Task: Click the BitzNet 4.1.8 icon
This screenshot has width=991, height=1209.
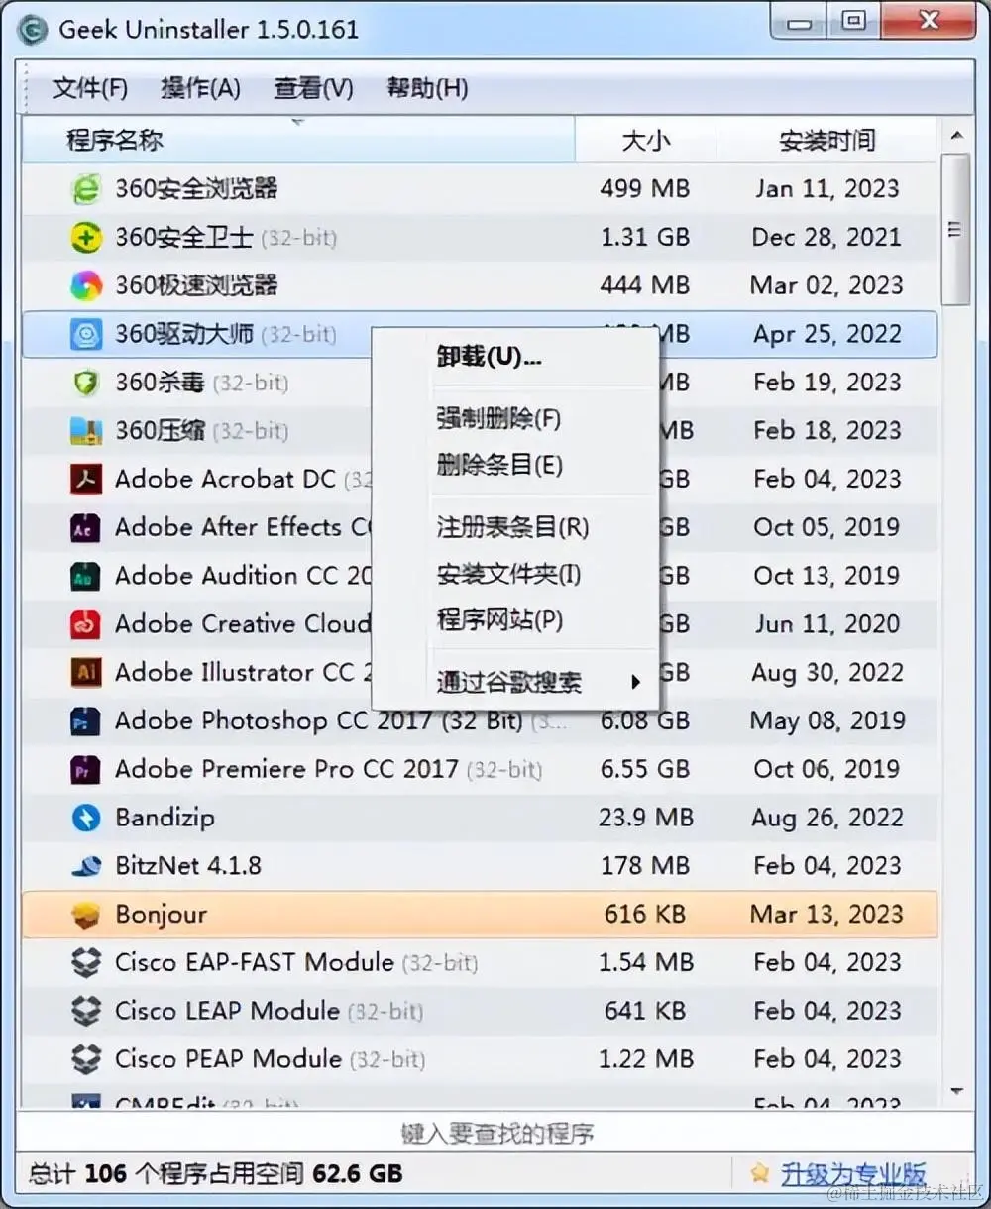Action: pos(86,866)
